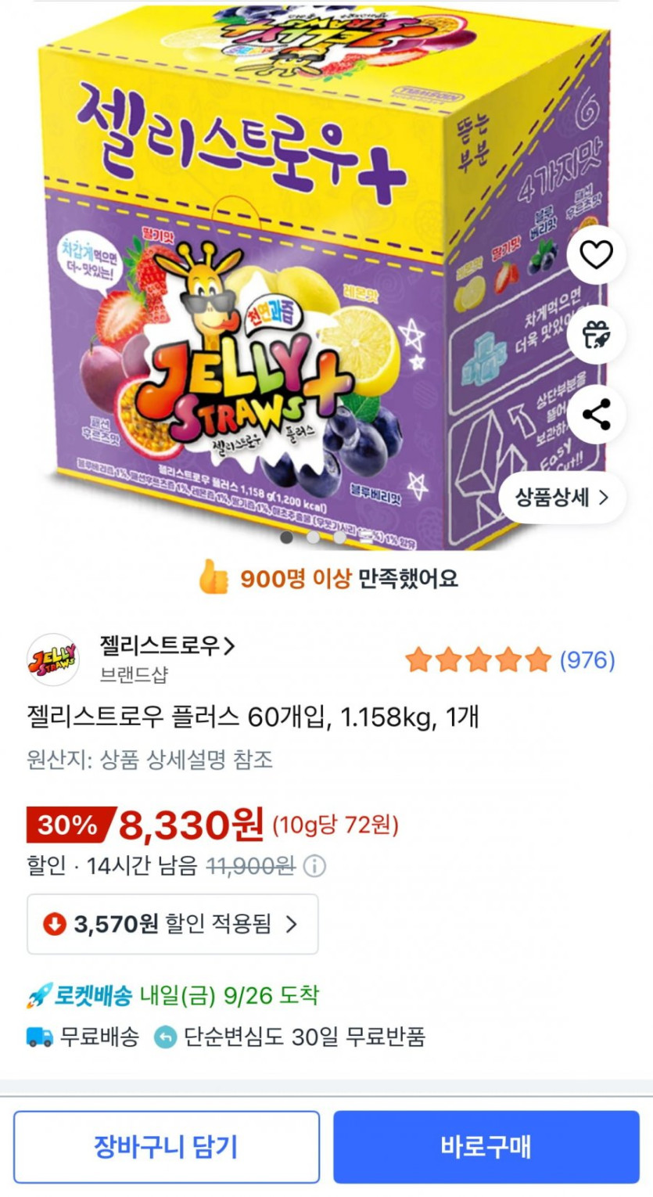Tap the price info circle icon
The image size is (653, 1197).
click(x=314, y=866)
